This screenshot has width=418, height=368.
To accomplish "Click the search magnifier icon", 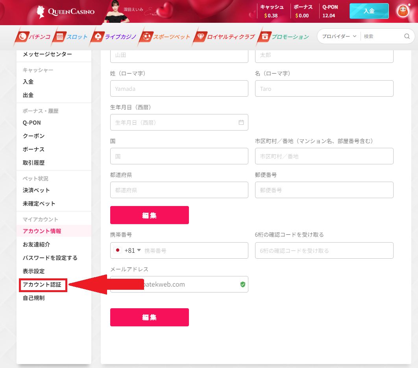I will [407, 36].
